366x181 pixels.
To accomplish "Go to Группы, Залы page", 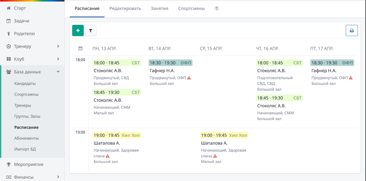I will point(27,116).
